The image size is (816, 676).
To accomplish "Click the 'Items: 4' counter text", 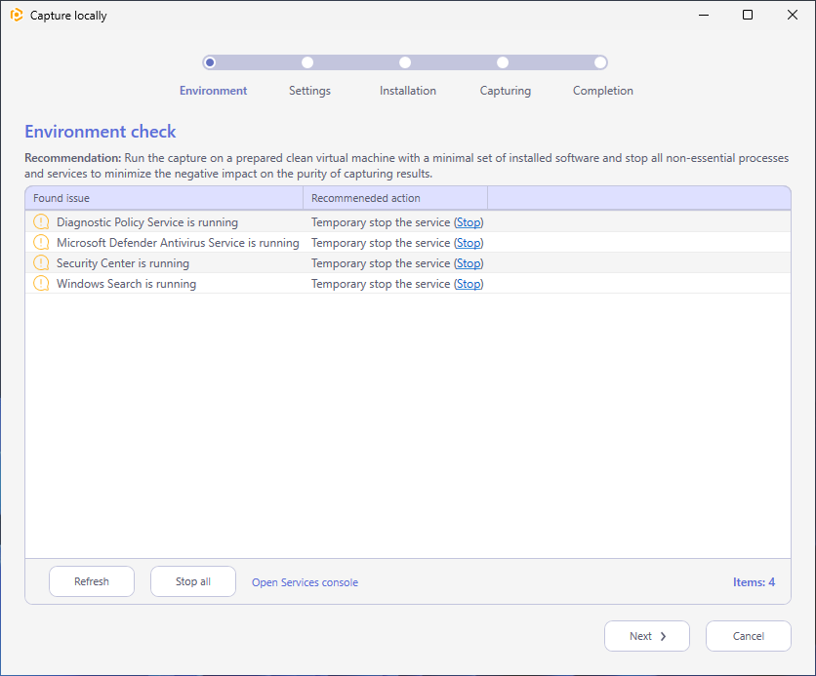I will (x=755, y=582).
